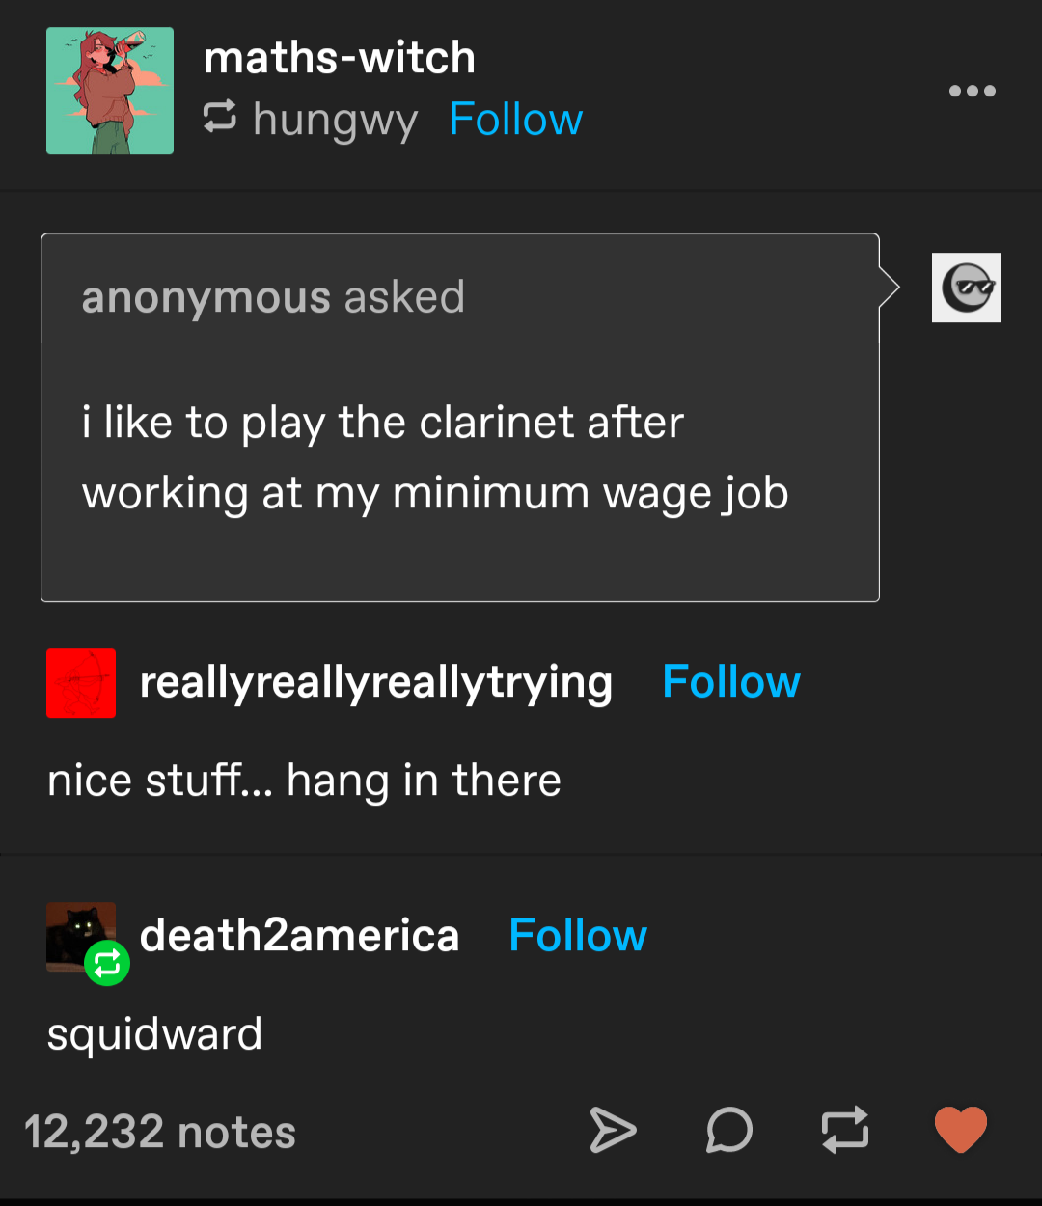Open the three-dot post options menu
Image resolution: width=1042 pixels, height=1206 pixels.
tap(972, 91)
